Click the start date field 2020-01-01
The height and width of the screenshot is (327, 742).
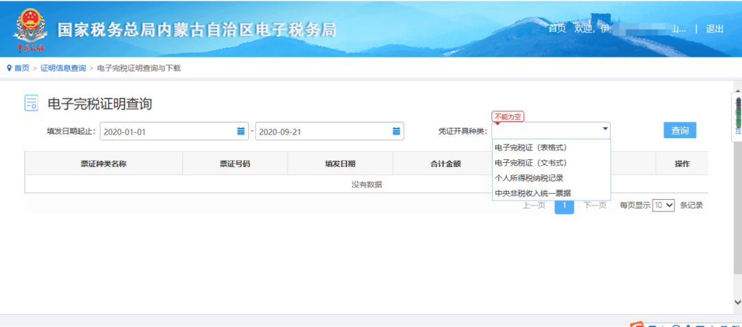click(174, 131)
